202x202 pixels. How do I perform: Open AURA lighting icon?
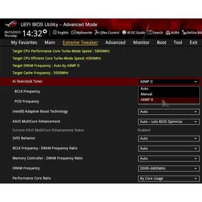pos(168,32)
